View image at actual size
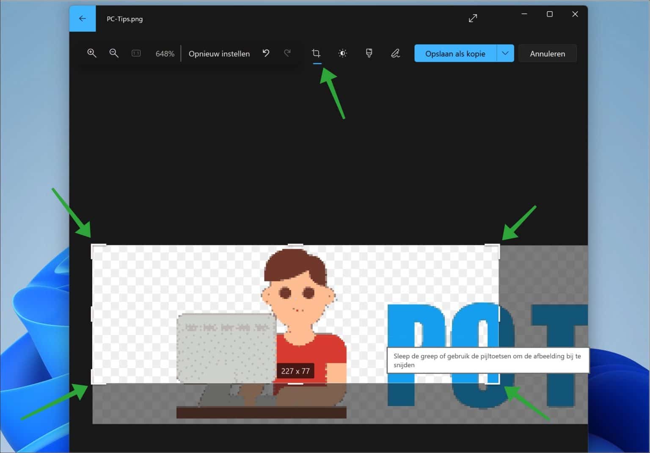The image size is (650, 453). [136, 53]
